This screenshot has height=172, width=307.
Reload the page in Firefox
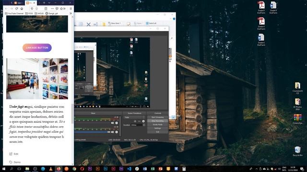pos(16,9)
